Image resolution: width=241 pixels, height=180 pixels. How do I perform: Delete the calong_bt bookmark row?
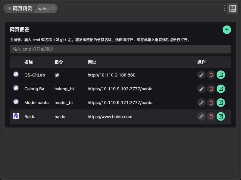(211, 89)
